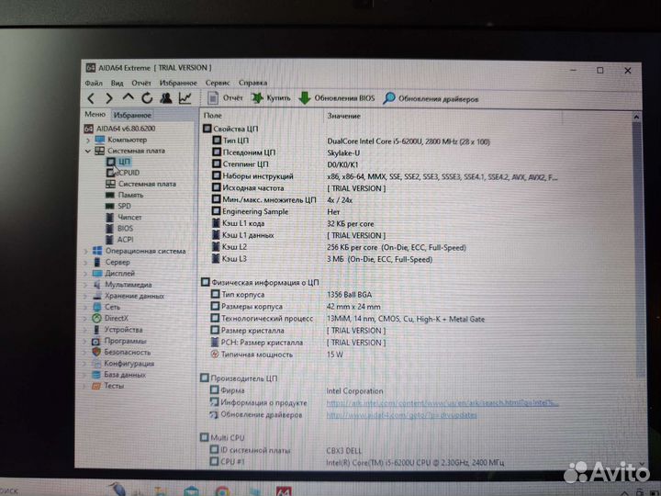Image resolution: width=661 pixels, height=496 pixels.
Task: Click the Безопасность shield icon in the tree
Action: pyautogui.click(x=96, y=352)
